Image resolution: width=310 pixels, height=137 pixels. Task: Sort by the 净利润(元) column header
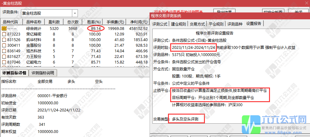tap(139, 22)
